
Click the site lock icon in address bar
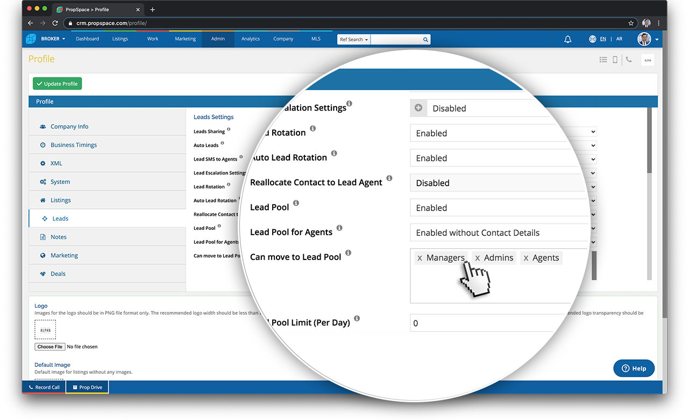pyautogui.click(x=69, y=23)
